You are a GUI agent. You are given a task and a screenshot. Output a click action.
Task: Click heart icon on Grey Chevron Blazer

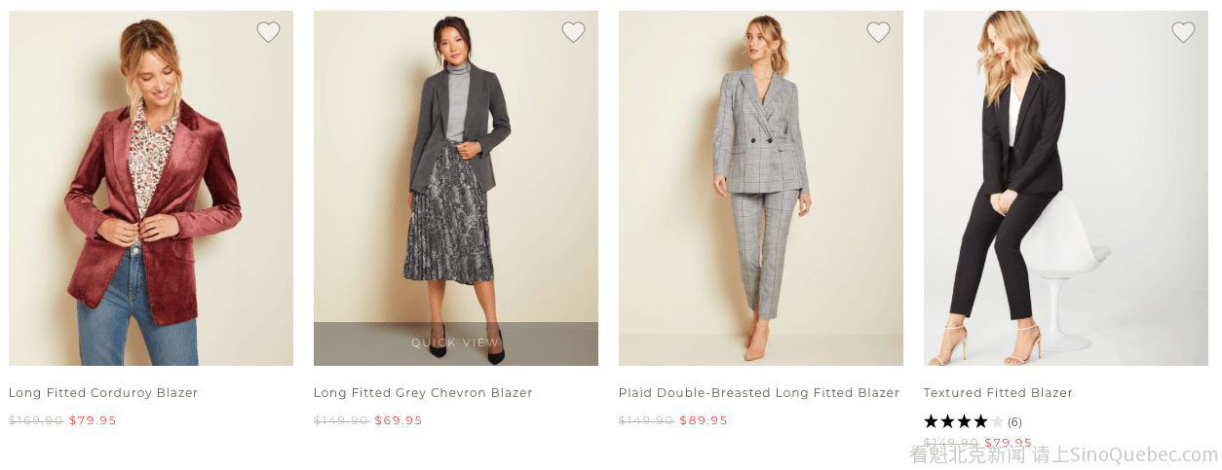click(573, 33)
